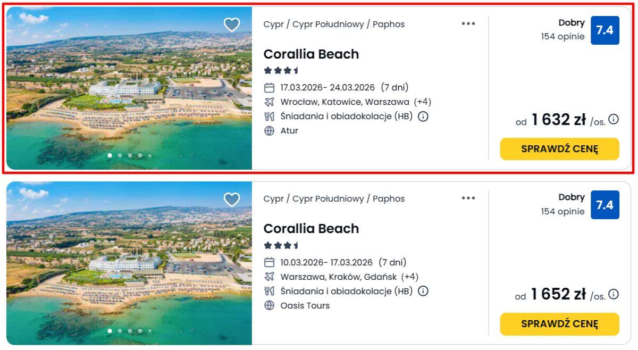The width and height of the screenshot is (638, 350).
Task: Open 154 opinie reviews on the Oasis Tours offer
Action: [563, 211]
